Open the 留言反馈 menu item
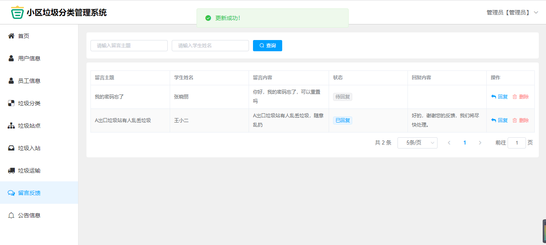Screen dimensions: 546x245 (x=29, y=193)
